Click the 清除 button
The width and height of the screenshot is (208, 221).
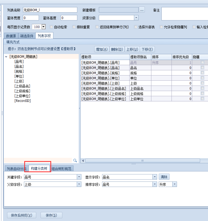click(164, 177)
